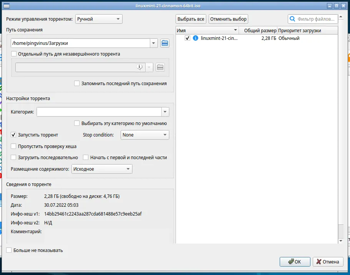Expand the save path history dropdown arrow

point(154,43)
